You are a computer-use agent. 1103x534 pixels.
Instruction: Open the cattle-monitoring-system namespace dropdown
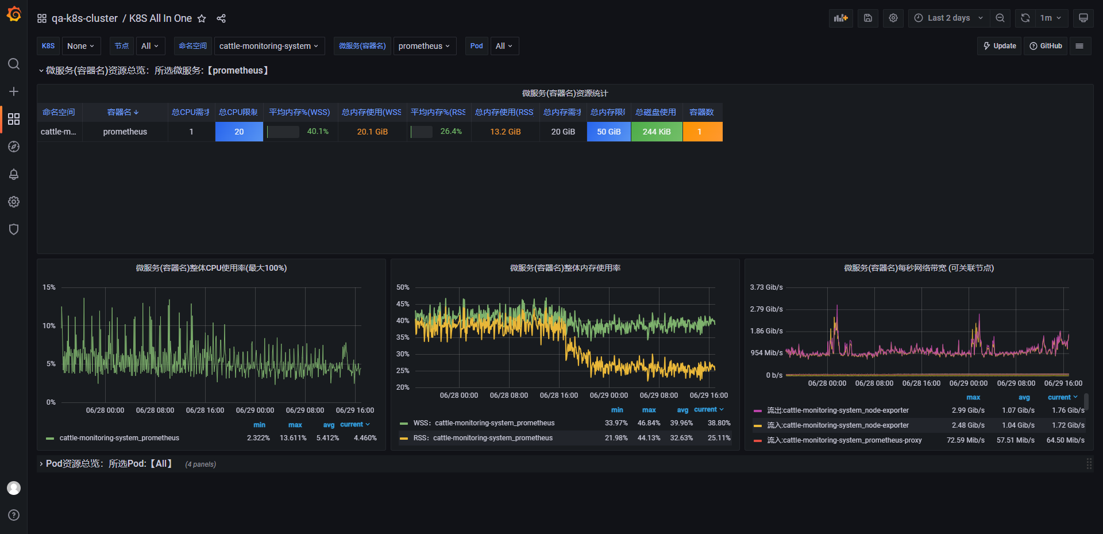click(x=269, y=46)
